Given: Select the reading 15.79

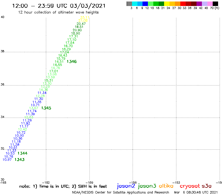Looking at the screenshot, I should click(61, 58).
